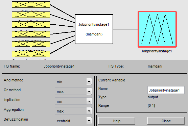Click the Range value [0 1]
The image size is (188, 126).
(x=151, y=105)
